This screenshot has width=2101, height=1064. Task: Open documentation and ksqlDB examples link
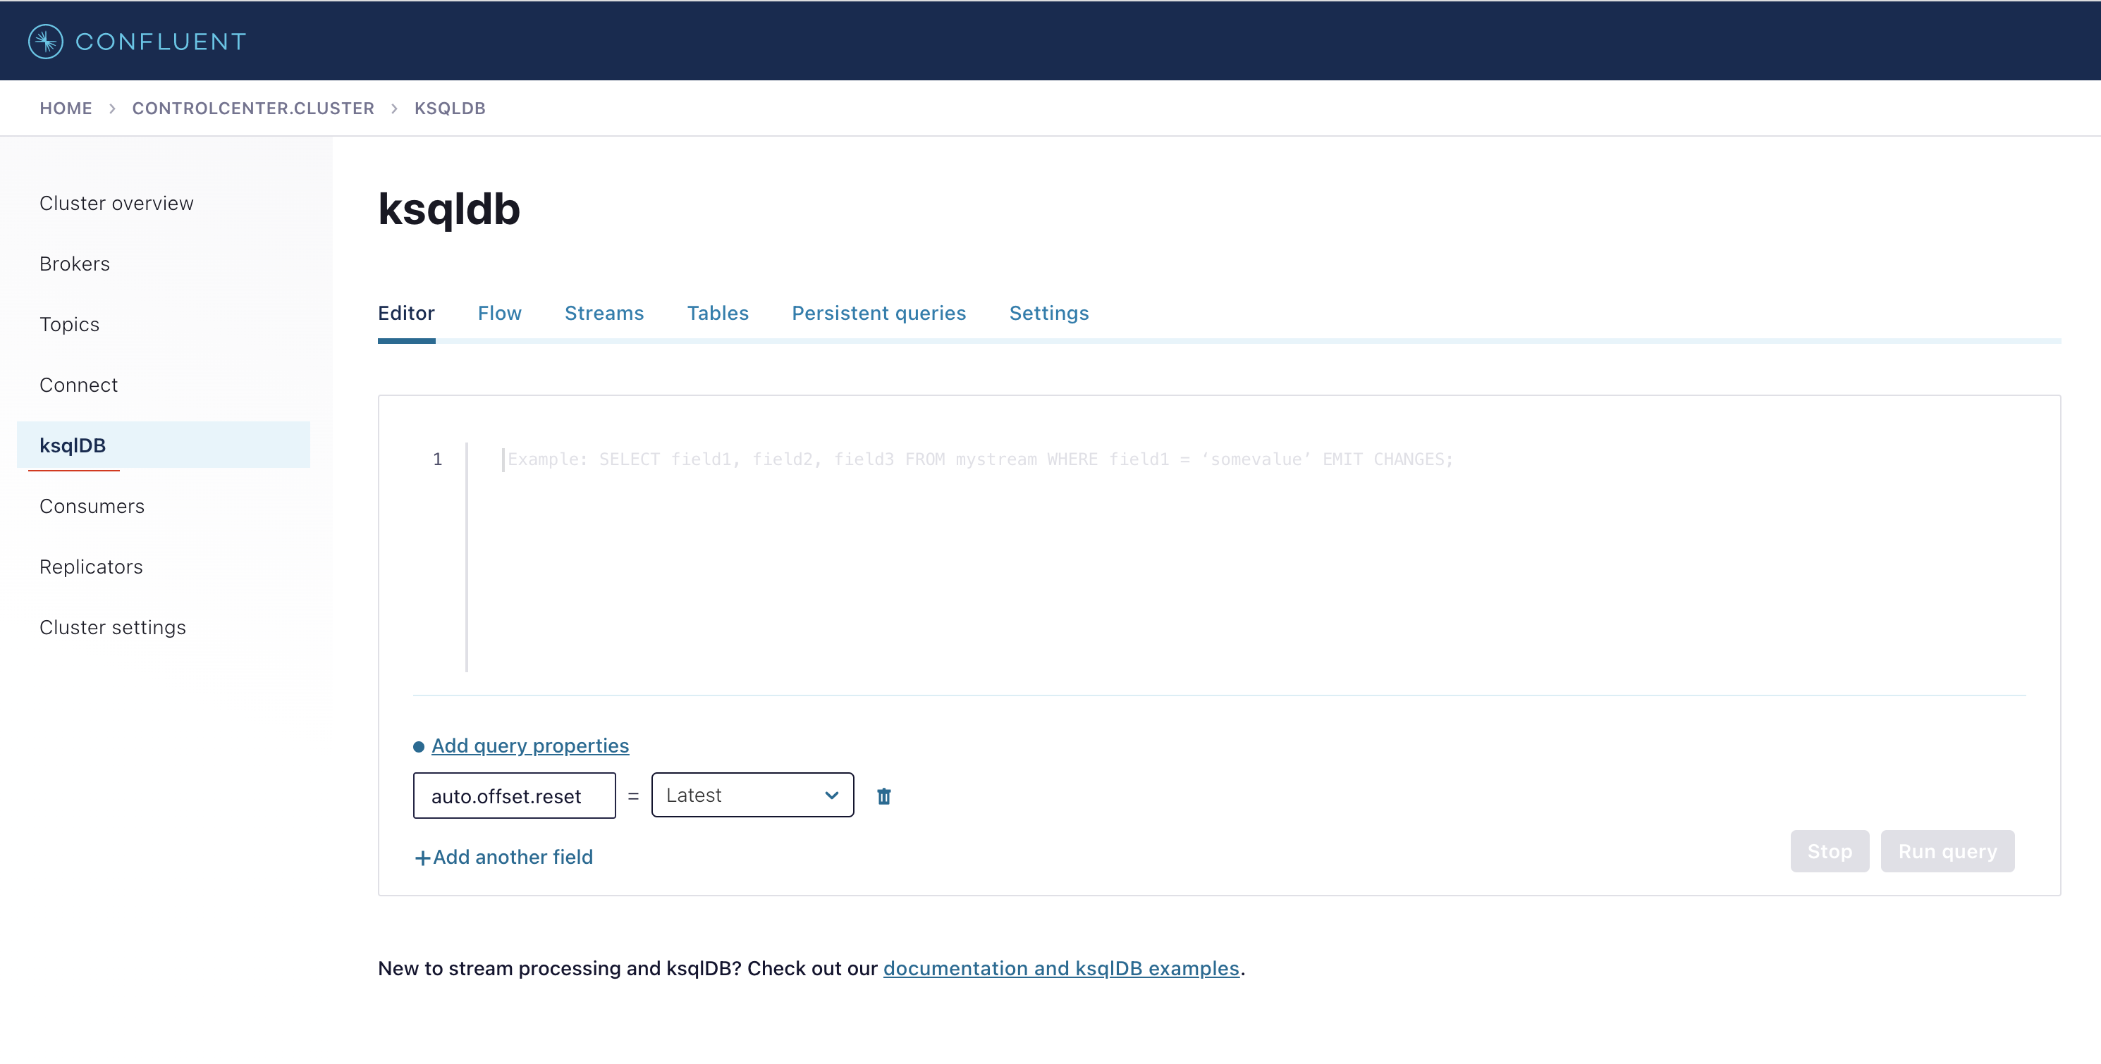(x=1060, y=967)
